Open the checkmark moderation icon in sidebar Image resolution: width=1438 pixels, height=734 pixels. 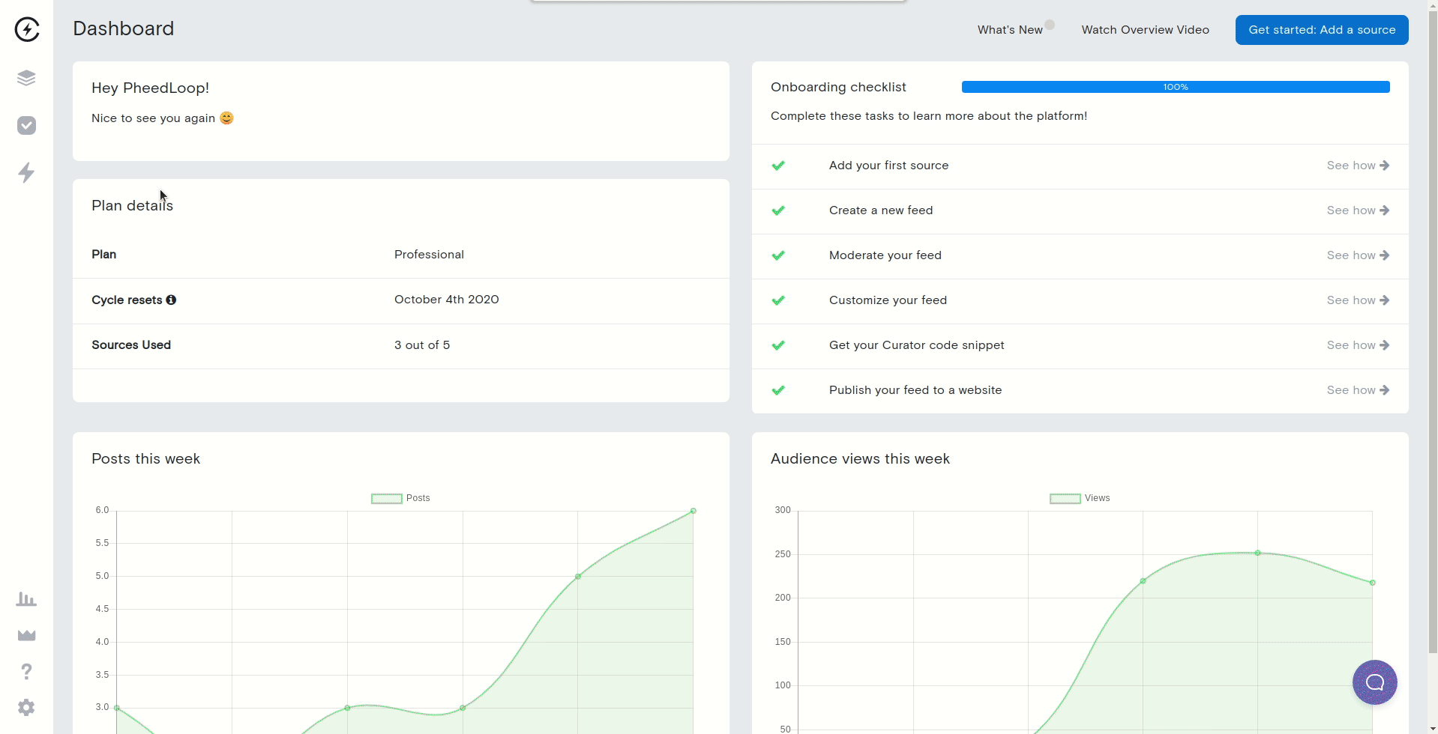click(x=26, y=125)
